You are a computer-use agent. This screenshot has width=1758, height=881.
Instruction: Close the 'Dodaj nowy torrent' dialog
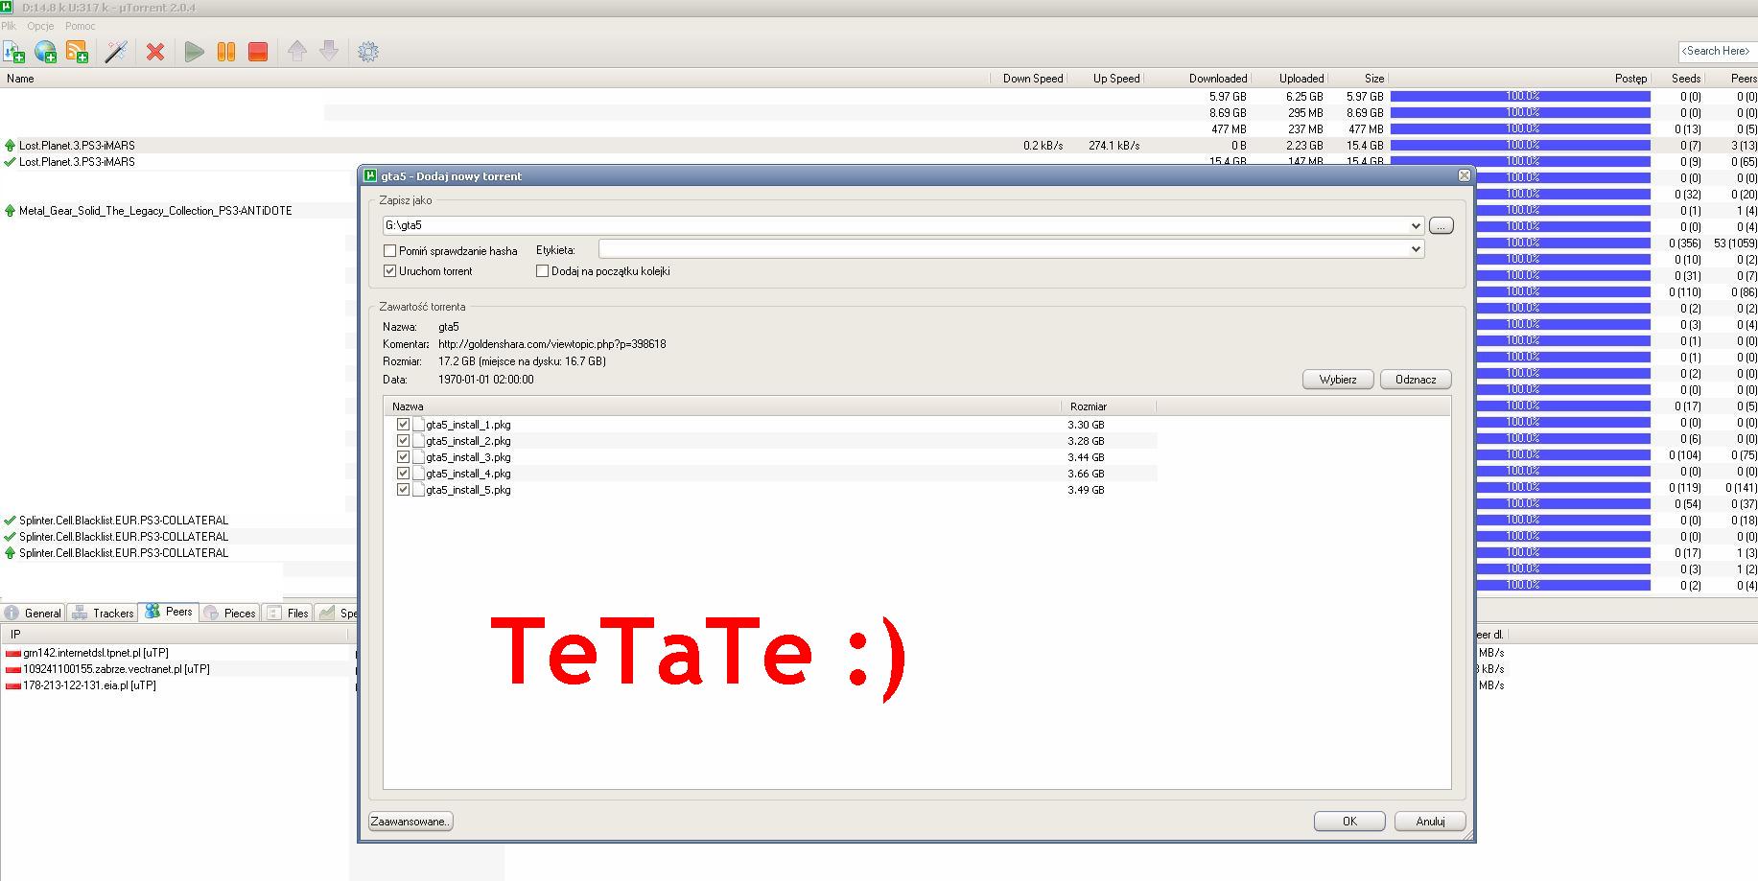click(x=1464, y=175)
